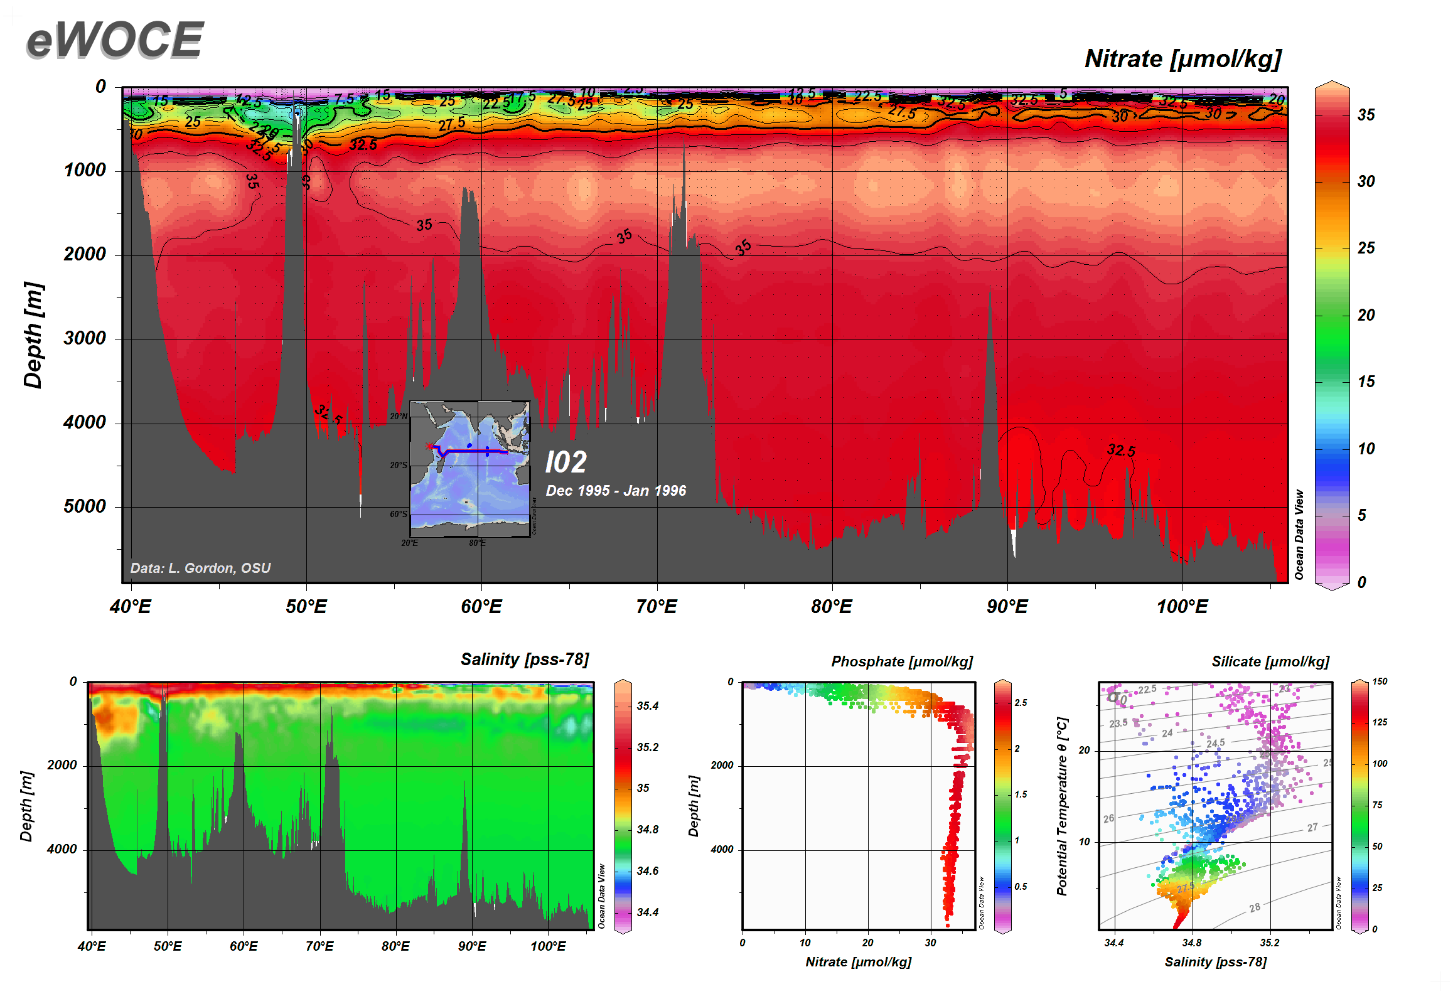Screen dimensions: 1453x994
Task: Click the "0.5" label on phosphate color scale
Action: coord(1021,887)
